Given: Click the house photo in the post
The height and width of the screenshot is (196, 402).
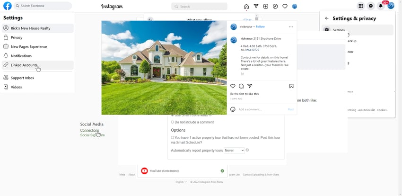Looking at the screenshot, I should coord(164,68).
